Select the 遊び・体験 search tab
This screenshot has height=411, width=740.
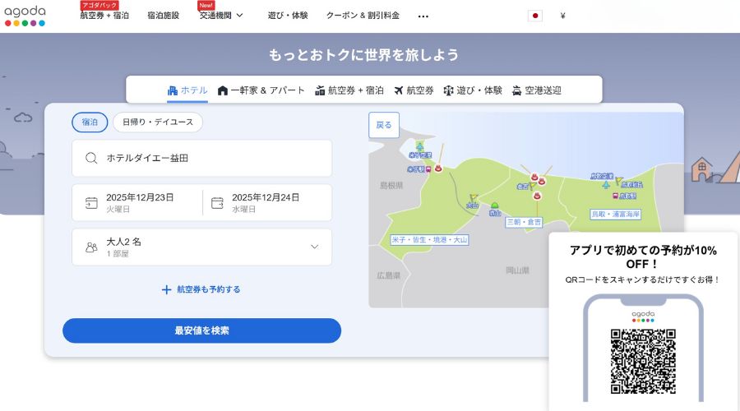(x=473, y=90)
